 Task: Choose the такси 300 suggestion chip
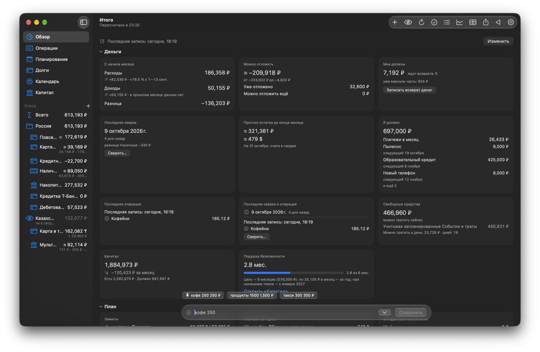pos(298,295)
